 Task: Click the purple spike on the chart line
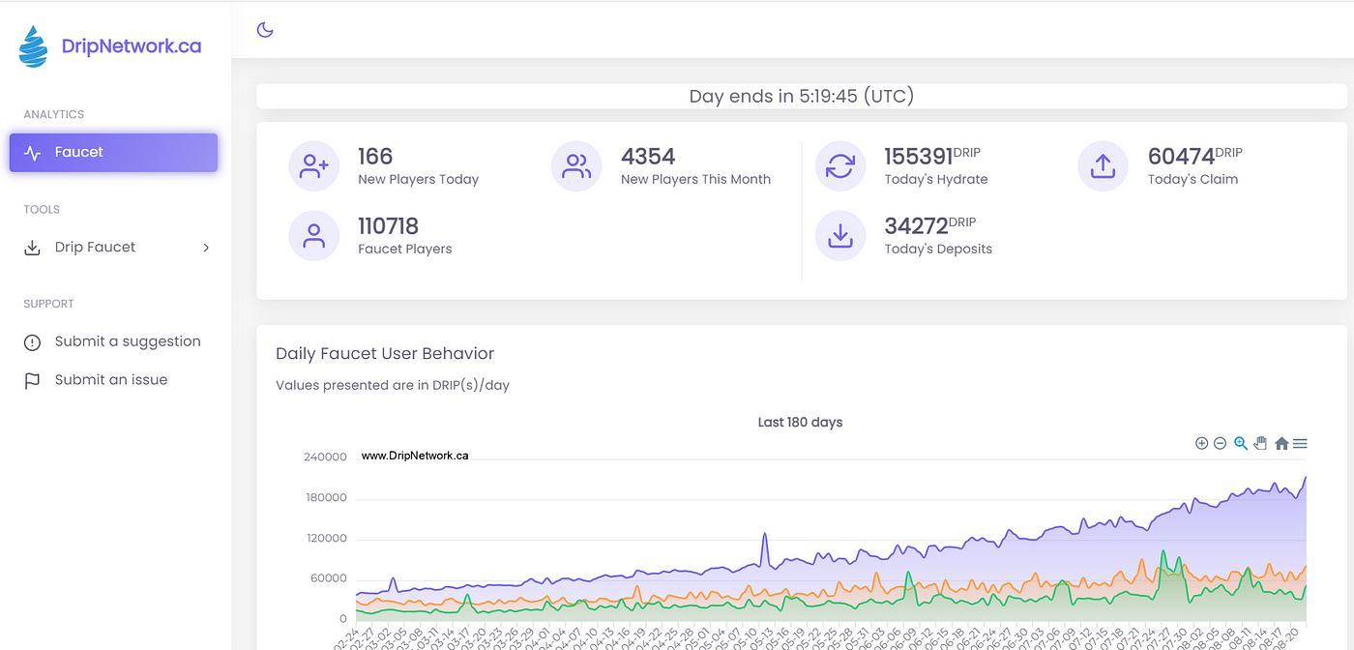[765, 536]
